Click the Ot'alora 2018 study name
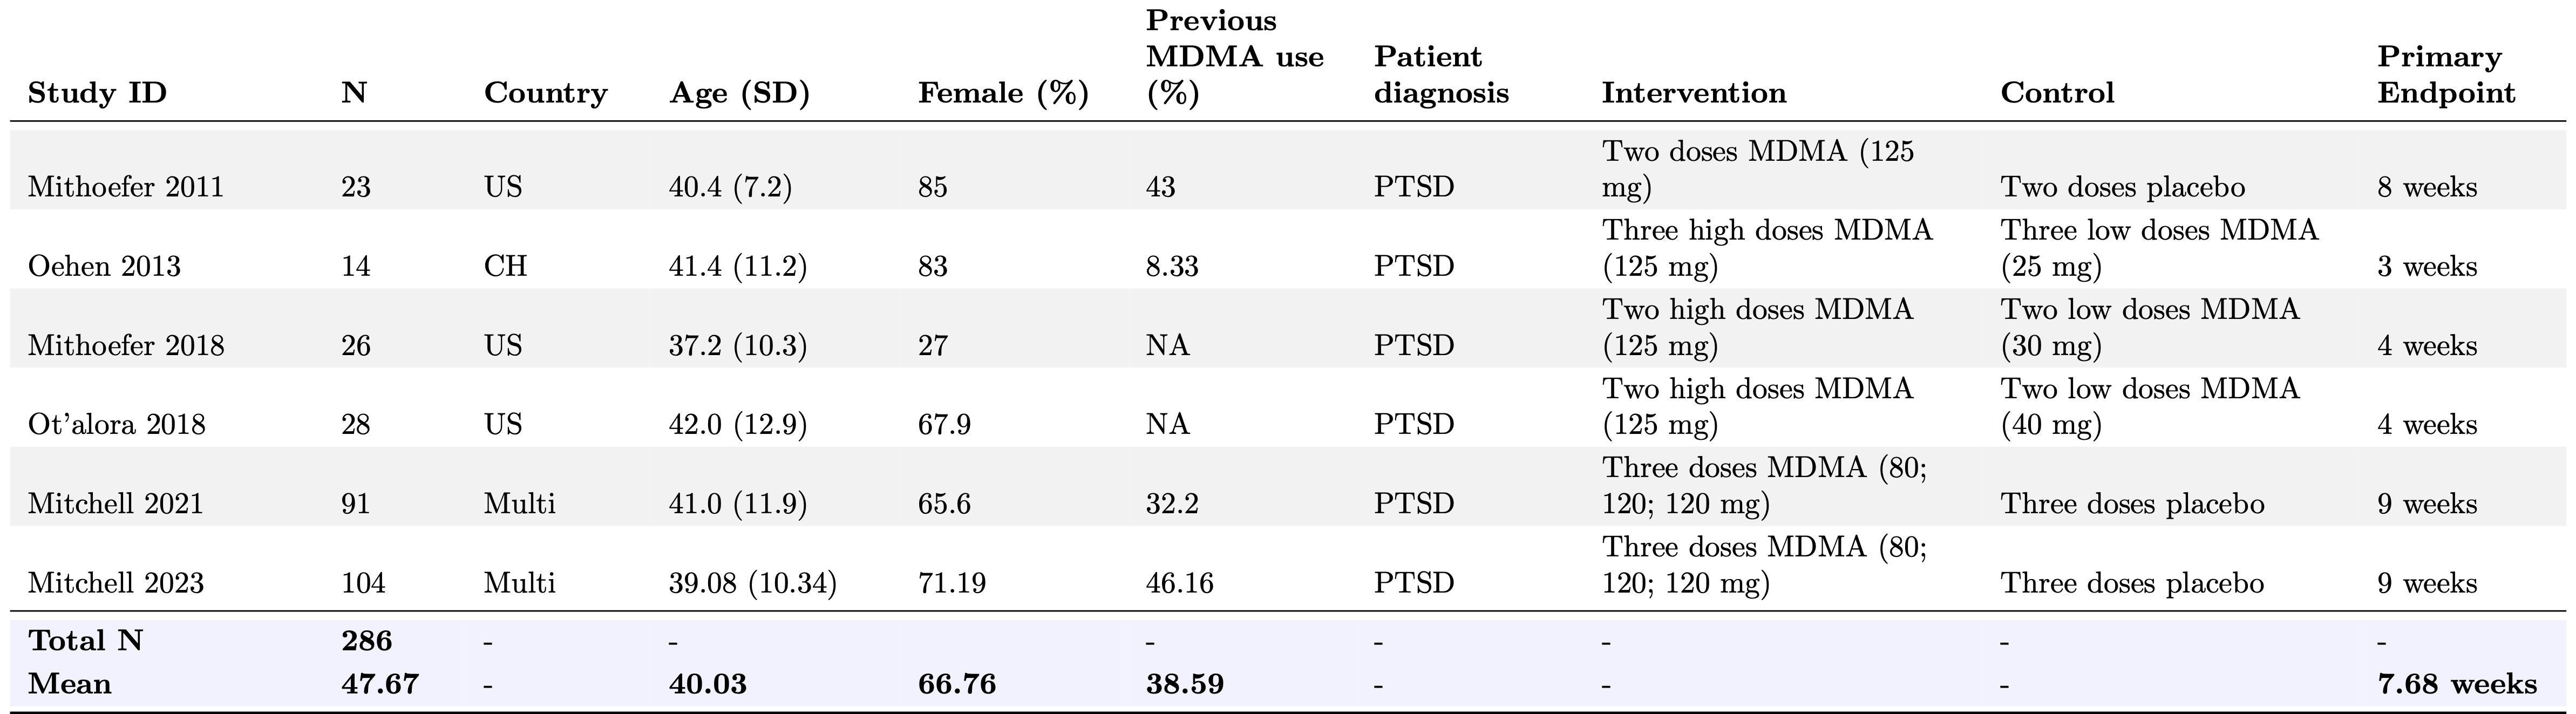 coord(116,424)
